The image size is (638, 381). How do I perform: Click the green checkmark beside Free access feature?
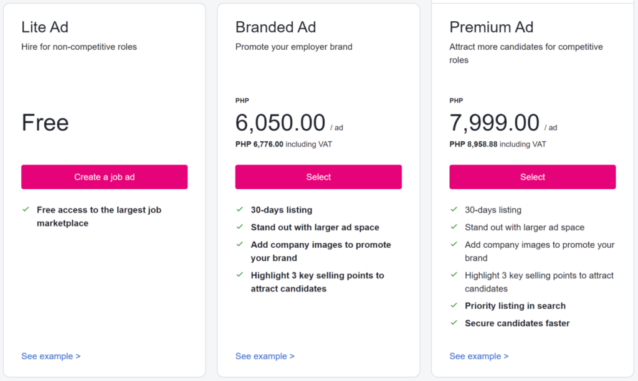tap(26, 210)
